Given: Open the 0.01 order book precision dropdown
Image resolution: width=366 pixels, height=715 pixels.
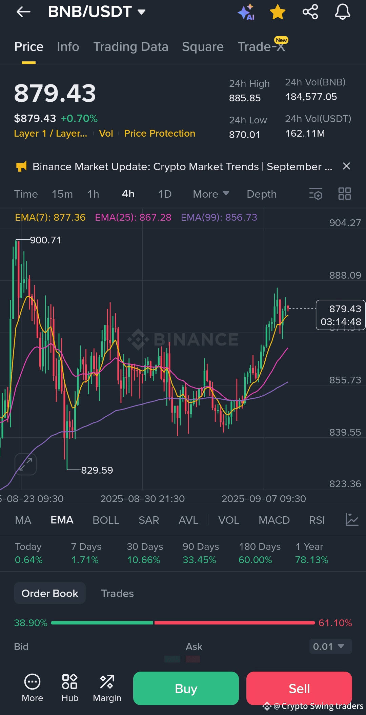Looking at the screenshot, I should 330,646.
